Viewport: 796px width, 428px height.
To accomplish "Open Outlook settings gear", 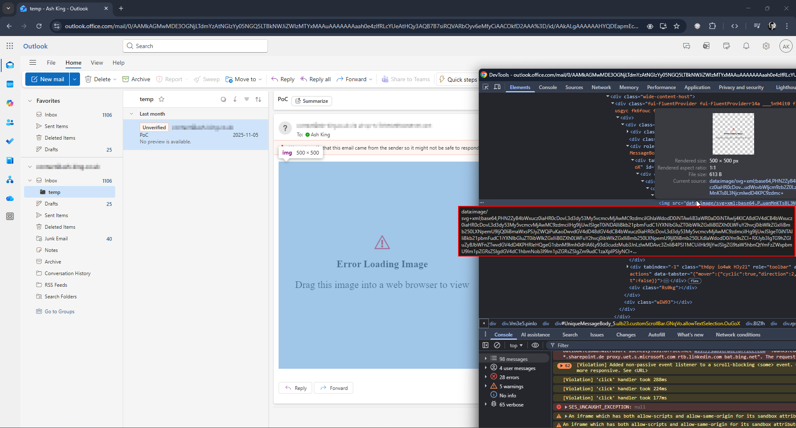I will [766, 46].
